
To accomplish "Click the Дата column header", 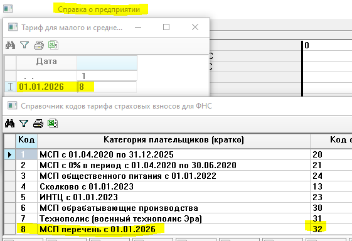I will [46, 62].
